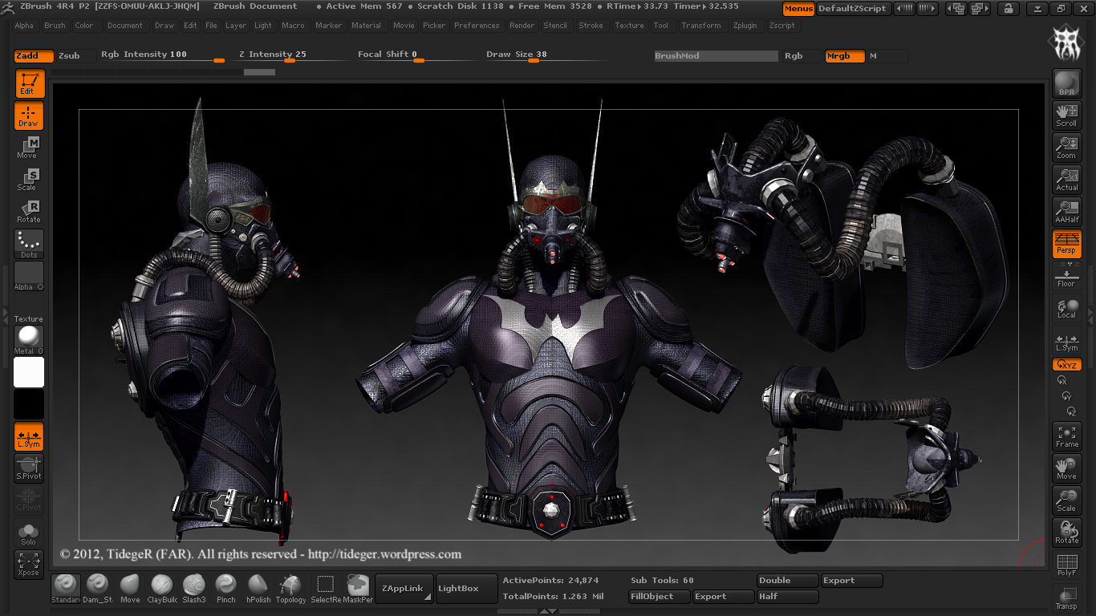The width and height of the screenshot is (1096, 616).
Task: Frame the model with Frame button
Action: (1066, 436)
